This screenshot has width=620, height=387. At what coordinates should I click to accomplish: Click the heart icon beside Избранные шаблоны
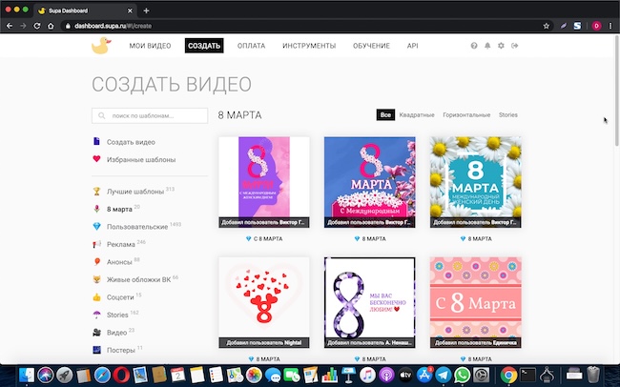[x=96, y=159]
